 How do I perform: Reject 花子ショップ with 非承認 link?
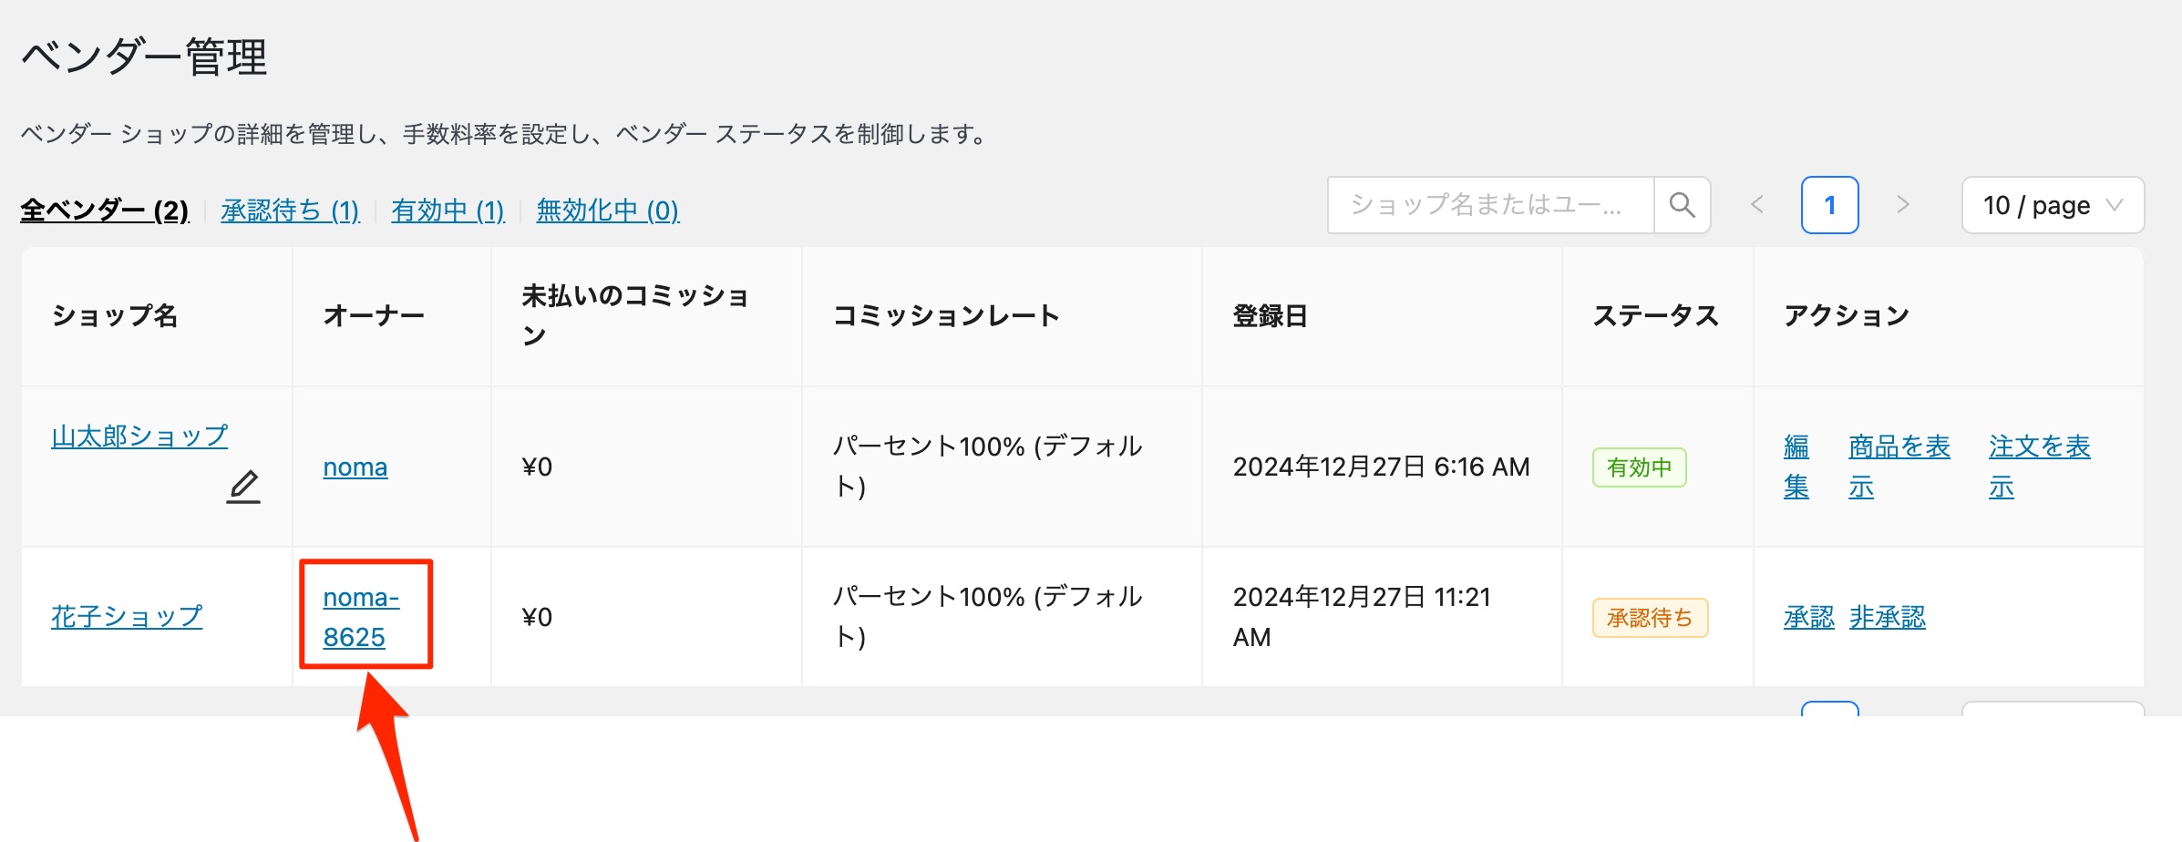pos(1888,618)
